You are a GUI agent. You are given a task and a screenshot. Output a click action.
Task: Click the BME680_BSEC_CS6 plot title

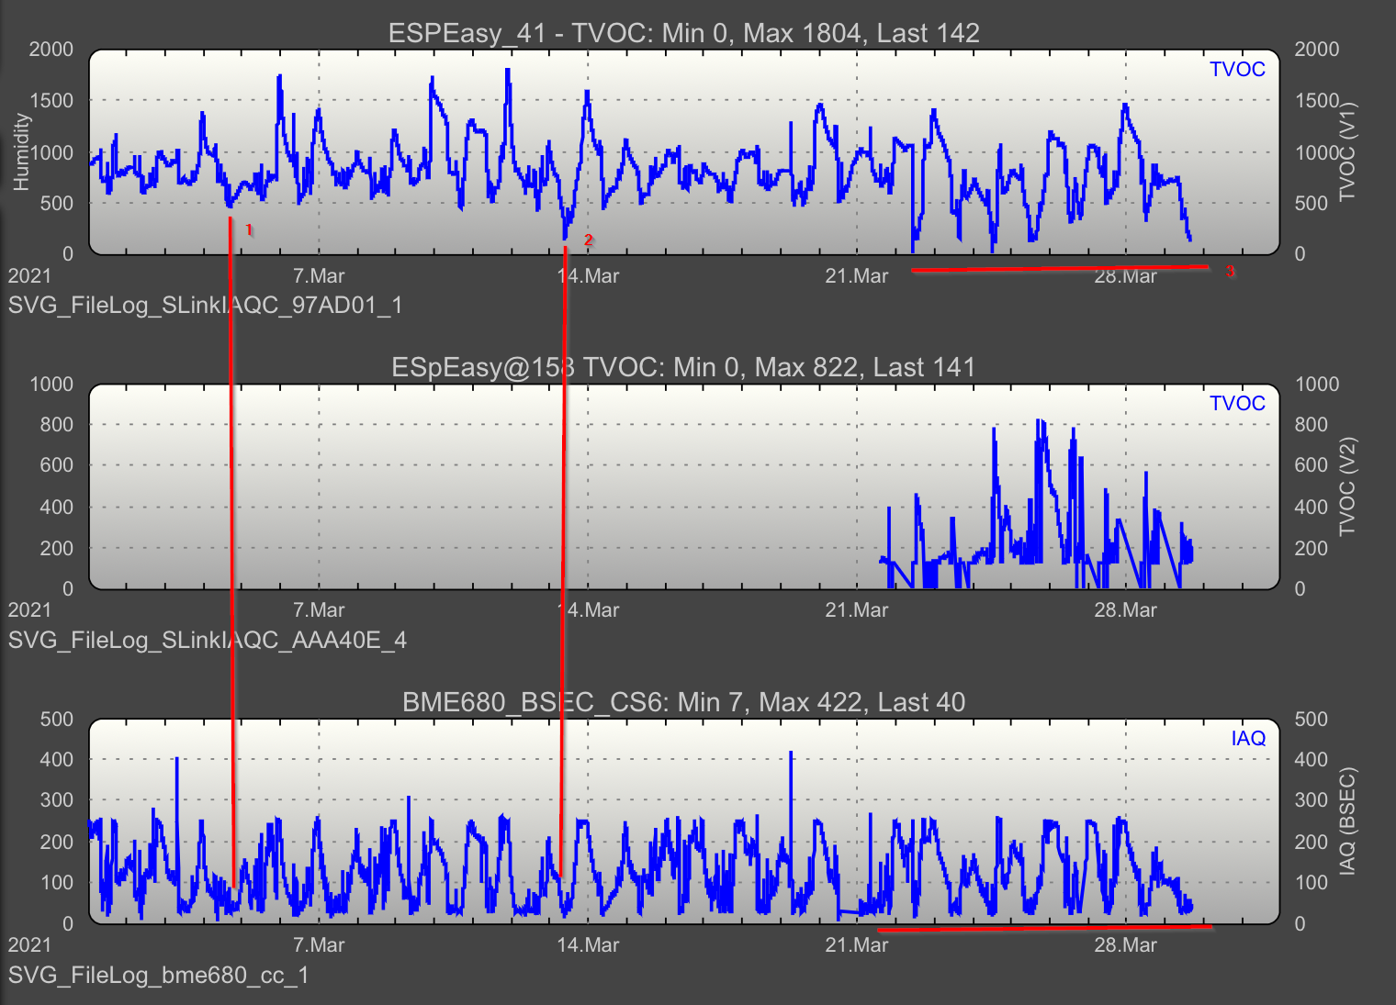684,702
